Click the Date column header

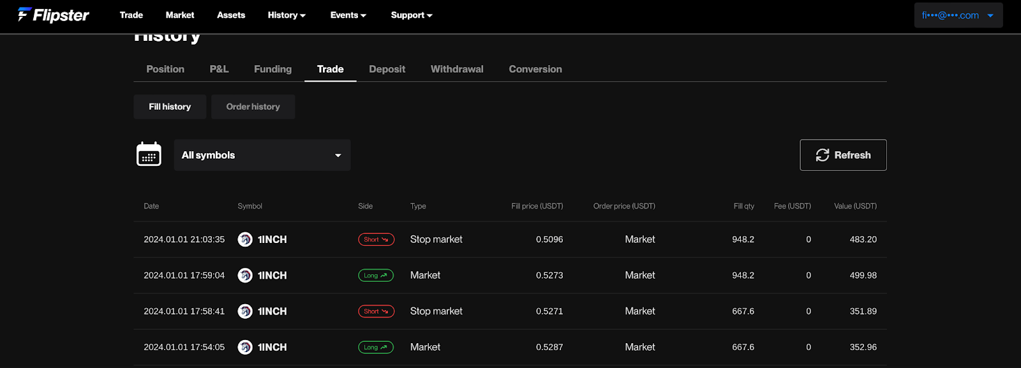coord(151,206)
